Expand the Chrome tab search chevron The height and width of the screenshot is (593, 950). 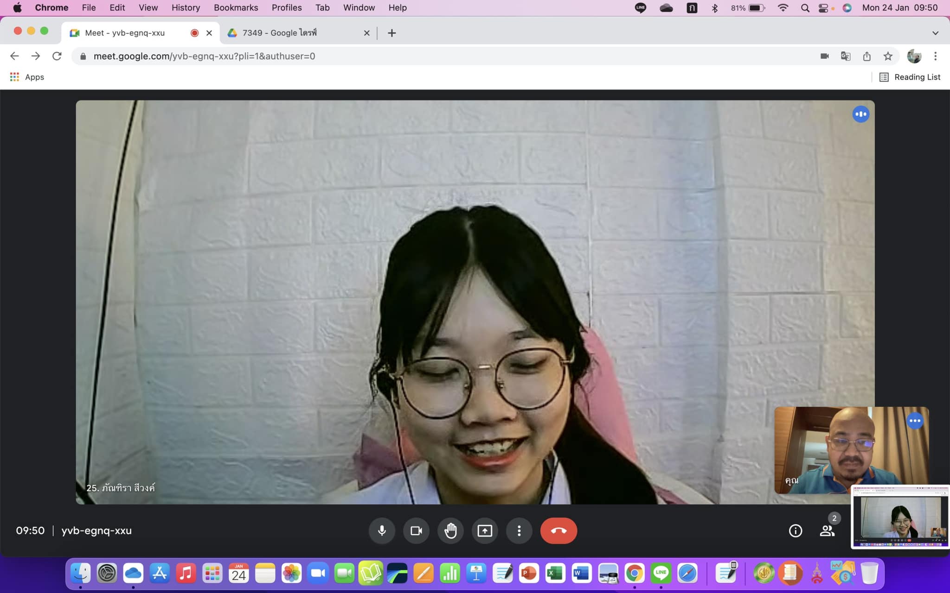935,33
